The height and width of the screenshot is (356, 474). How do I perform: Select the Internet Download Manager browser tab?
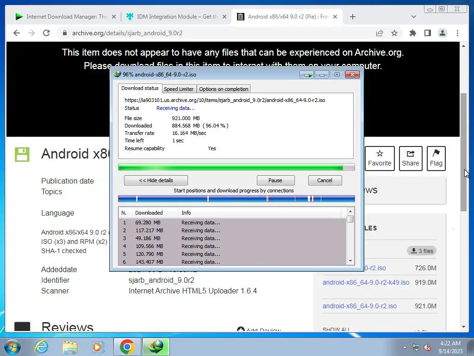[65, 17]
